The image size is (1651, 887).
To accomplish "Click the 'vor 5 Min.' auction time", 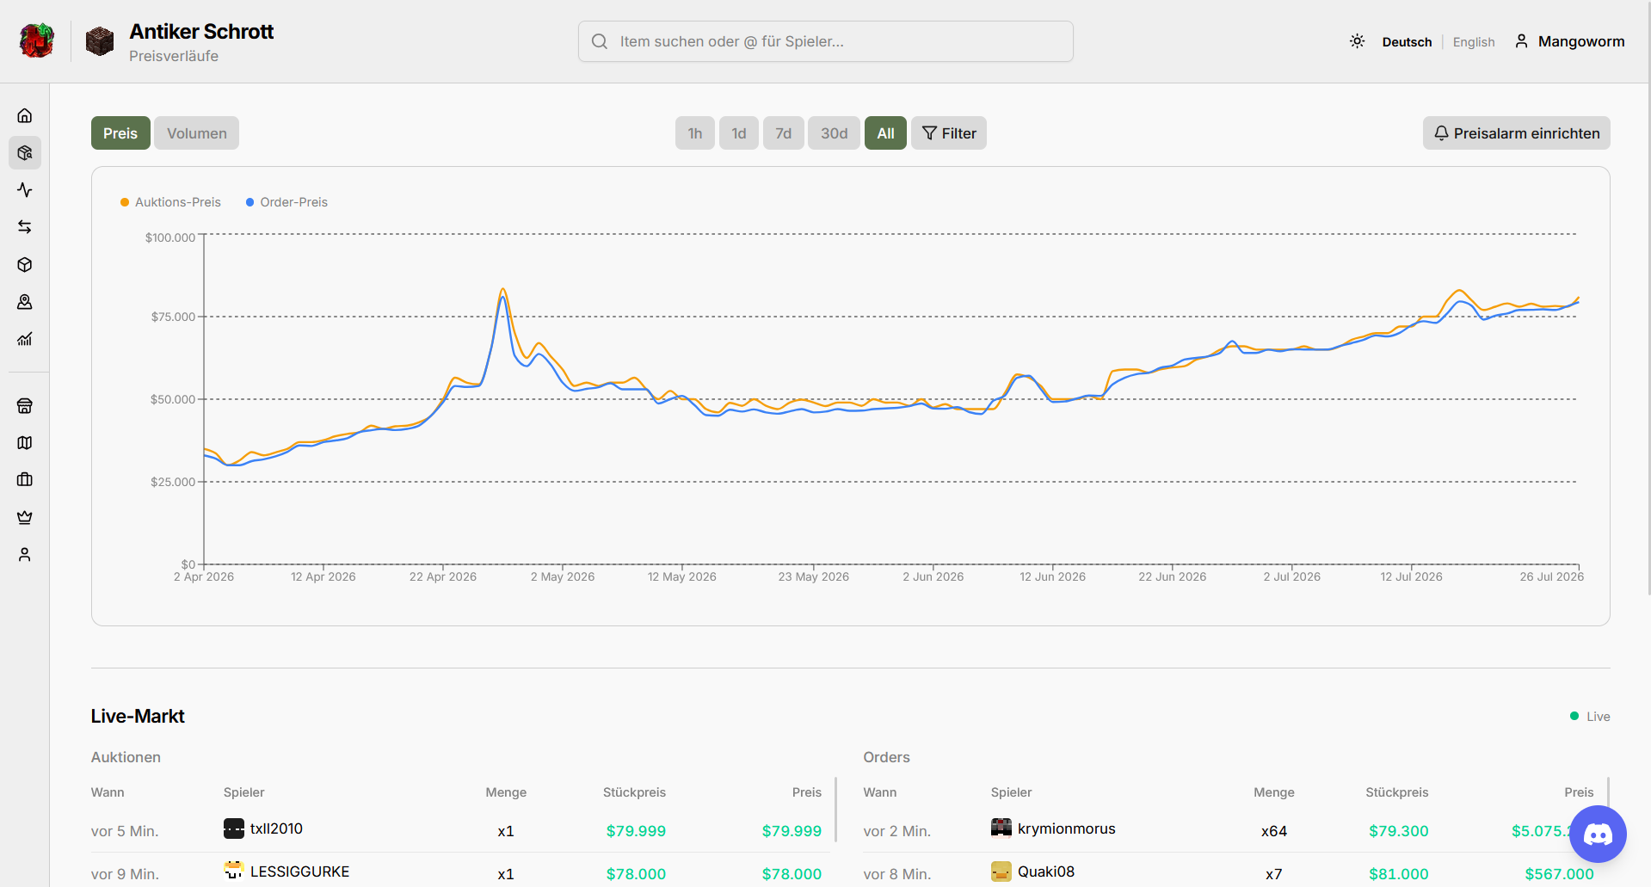I will click(x=125, y=831).
